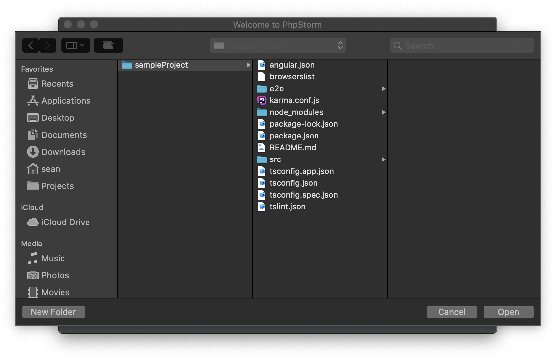
Task: Click the tsconfig.spec.json file name
Action: point(304,195)
